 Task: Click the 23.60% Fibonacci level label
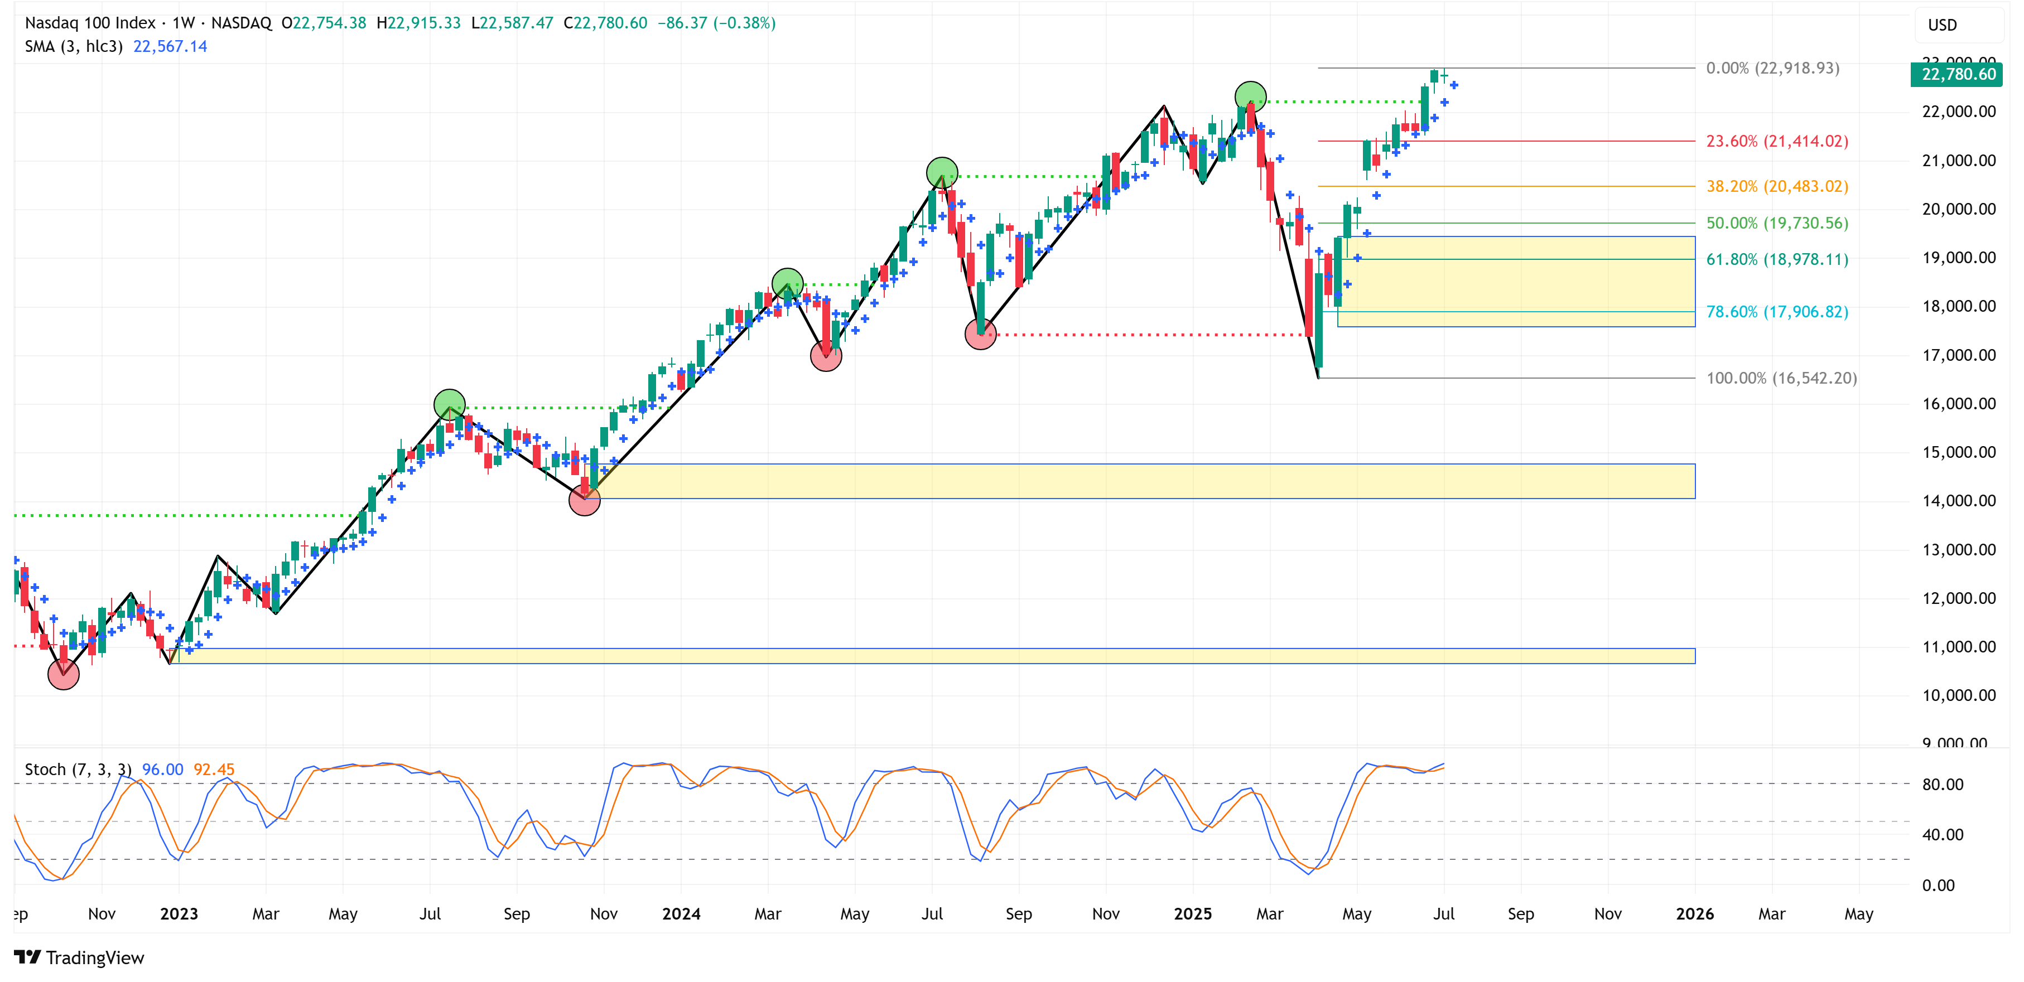click(x=1776, y=142)
